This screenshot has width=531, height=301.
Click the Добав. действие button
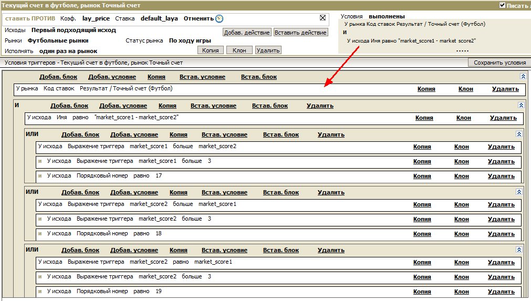pos(247,33)
